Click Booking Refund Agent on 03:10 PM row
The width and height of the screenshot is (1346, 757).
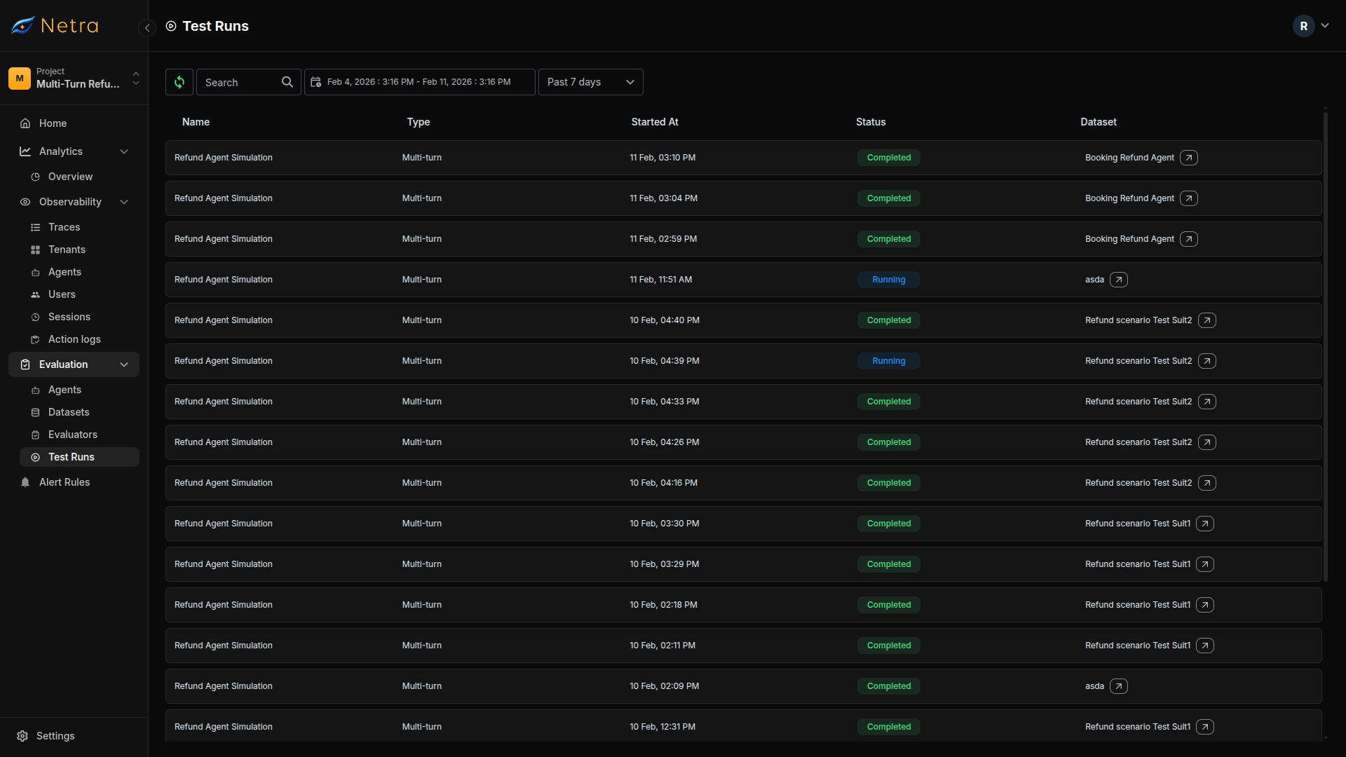(x=1129, y=158)
